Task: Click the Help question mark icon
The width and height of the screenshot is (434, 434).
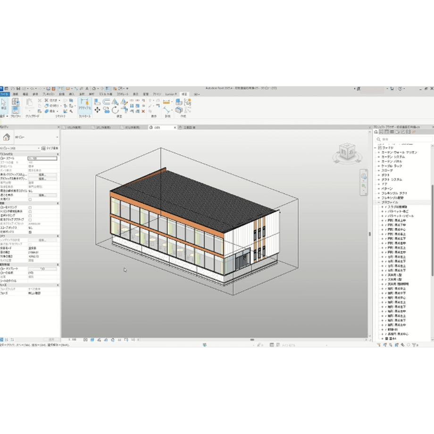Action: pyautogui.click(x=400, y=89)
